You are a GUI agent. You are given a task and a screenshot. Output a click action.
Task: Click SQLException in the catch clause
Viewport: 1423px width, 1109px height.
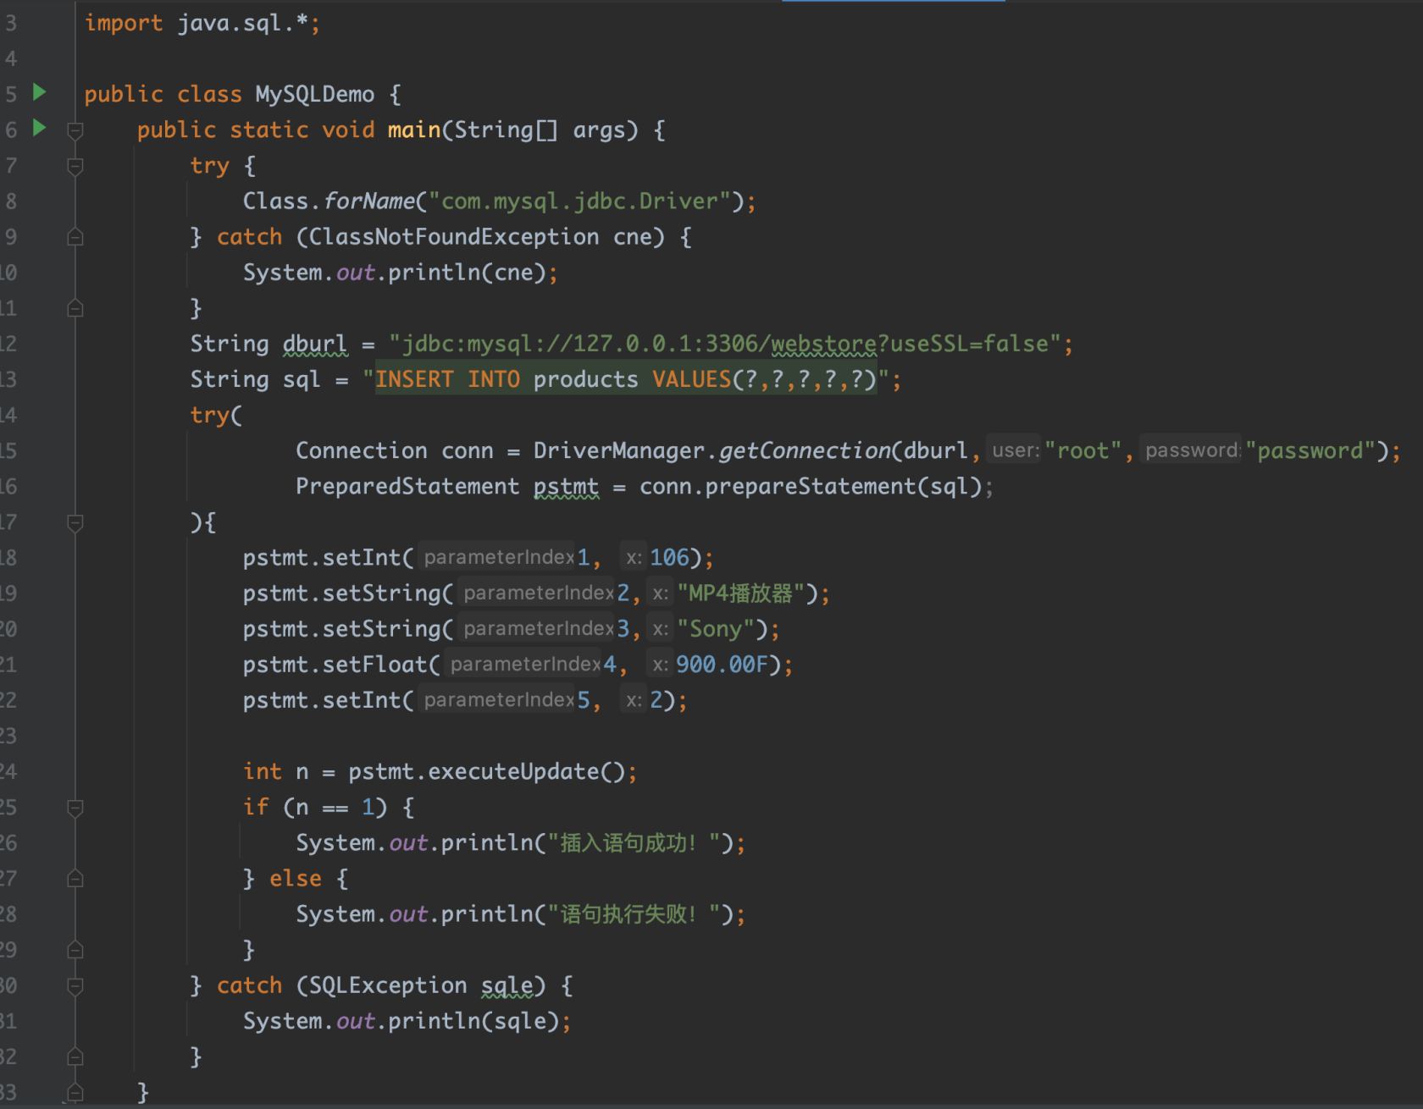(x=388, y=985)
